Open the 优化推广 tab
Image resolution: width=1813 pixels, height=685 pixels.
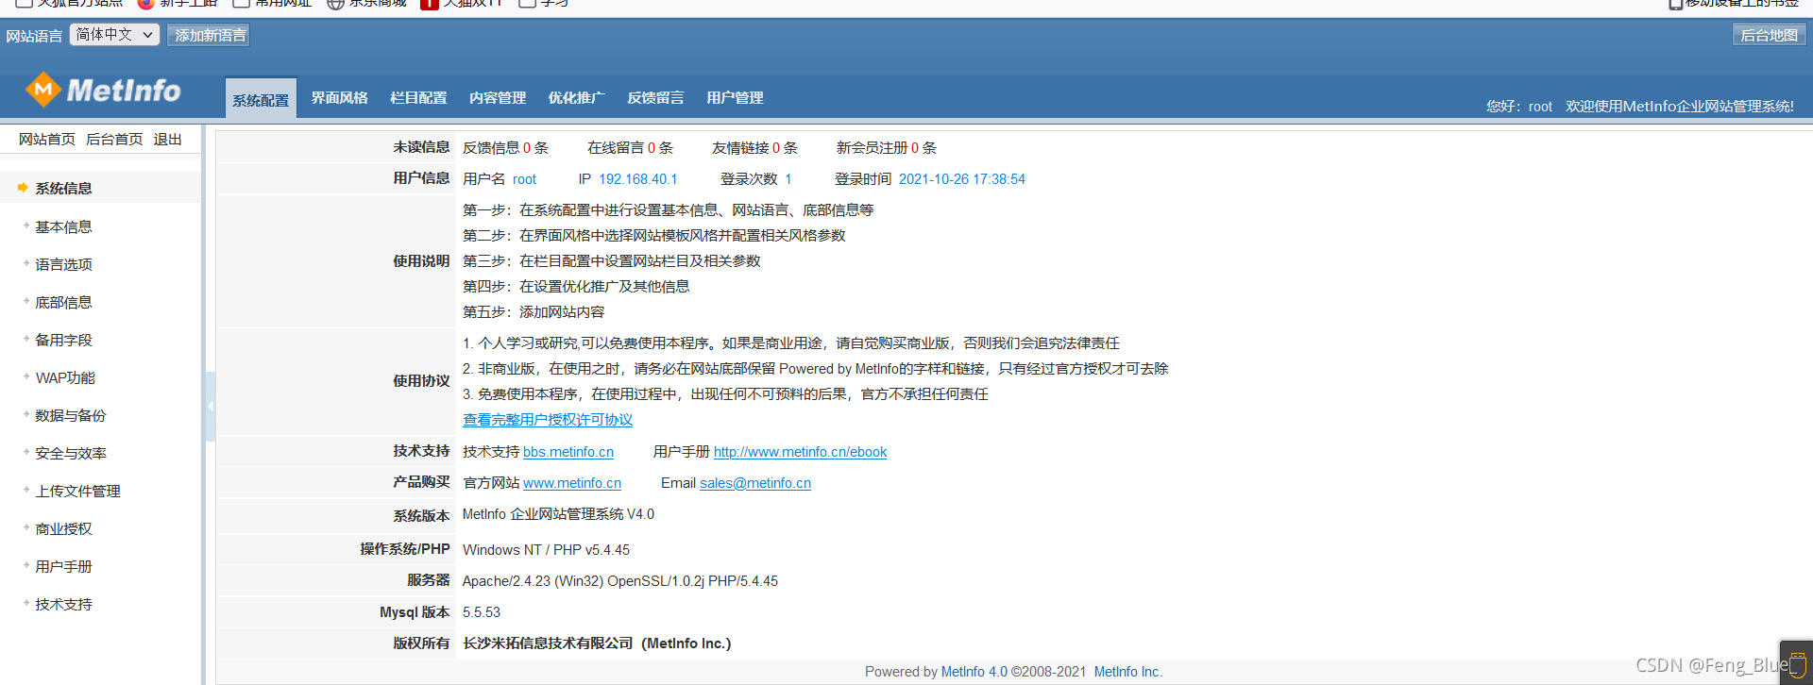coord(577,98)
